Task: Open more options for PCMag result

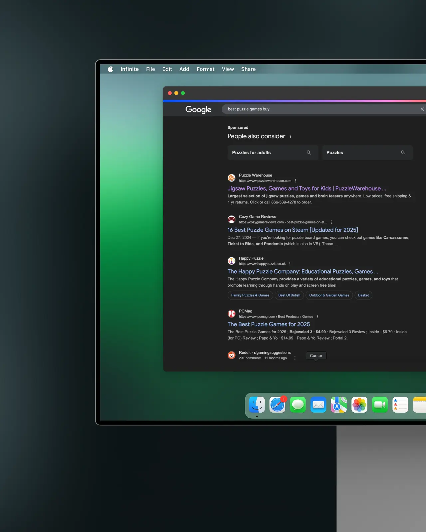Action: [x=318, y=317]
